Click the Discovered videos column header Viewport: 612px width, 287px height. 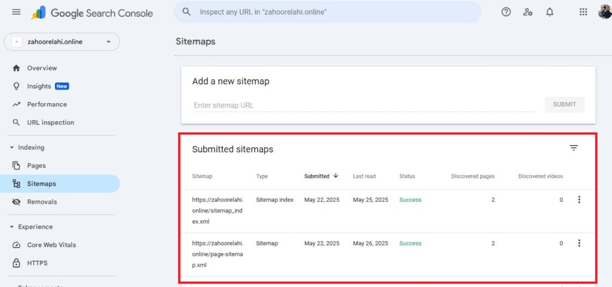pyautogui.click(x=540, y=177)
